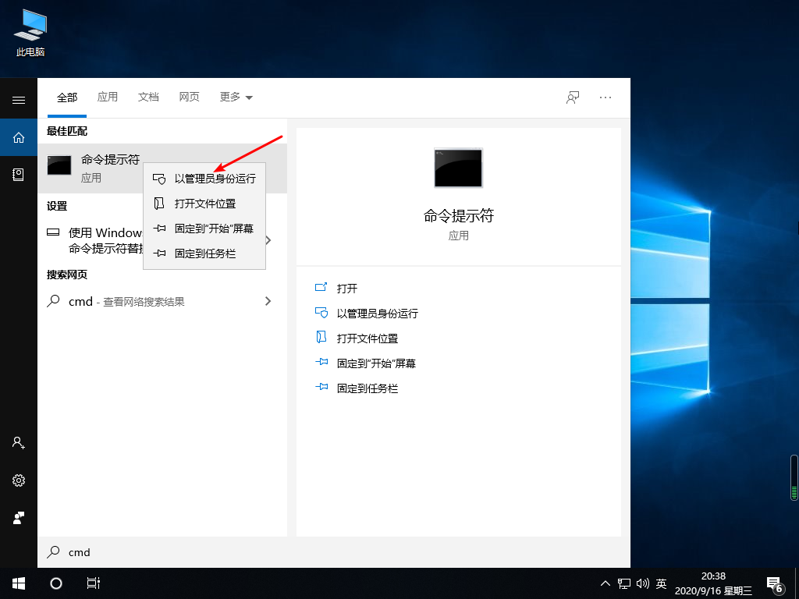Click the Home icon in the search sidebar
Viewport: 799px width, 599px height.
(19, 137)
